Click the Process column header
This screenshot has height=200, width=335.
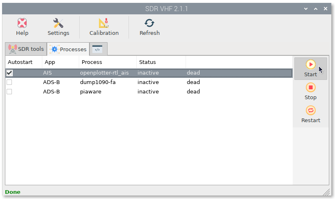pos(108,62)
